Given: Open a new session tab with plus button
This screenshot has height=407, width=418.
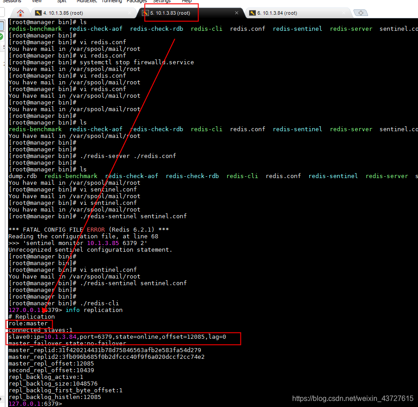Looking at the screenshot, I should 360,13.
